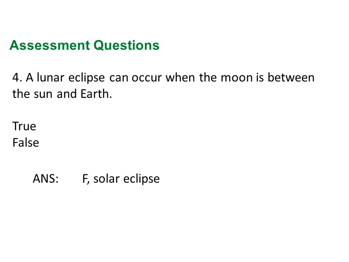Click the word "Assessment" in the title
Screen dimensions: 349x262
(50, 45)
